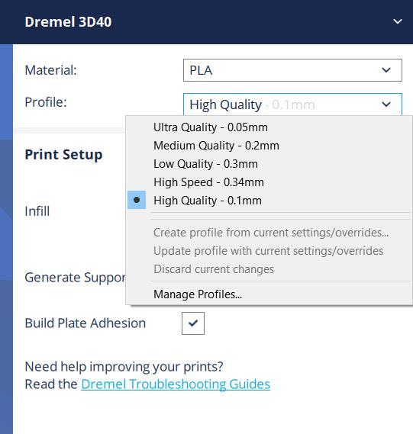The width and height of the screenshot is (413, 434).
Task: Select Ultra Quality - 0.05mm profile
Action: click(x=269, y=127)
